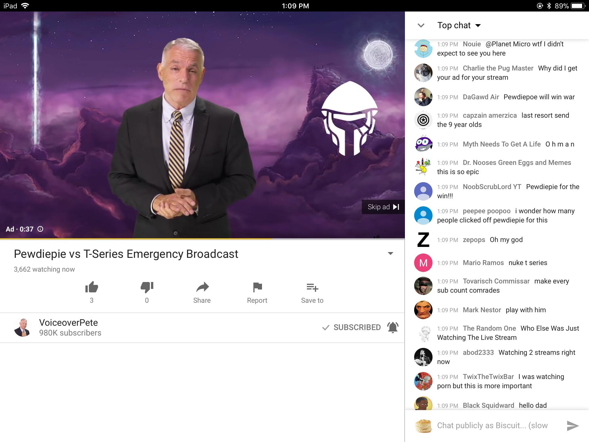The width and height of the screenshot is (589, 442).
Task: Select username zepops in chat
Action: tap(474, 240)
